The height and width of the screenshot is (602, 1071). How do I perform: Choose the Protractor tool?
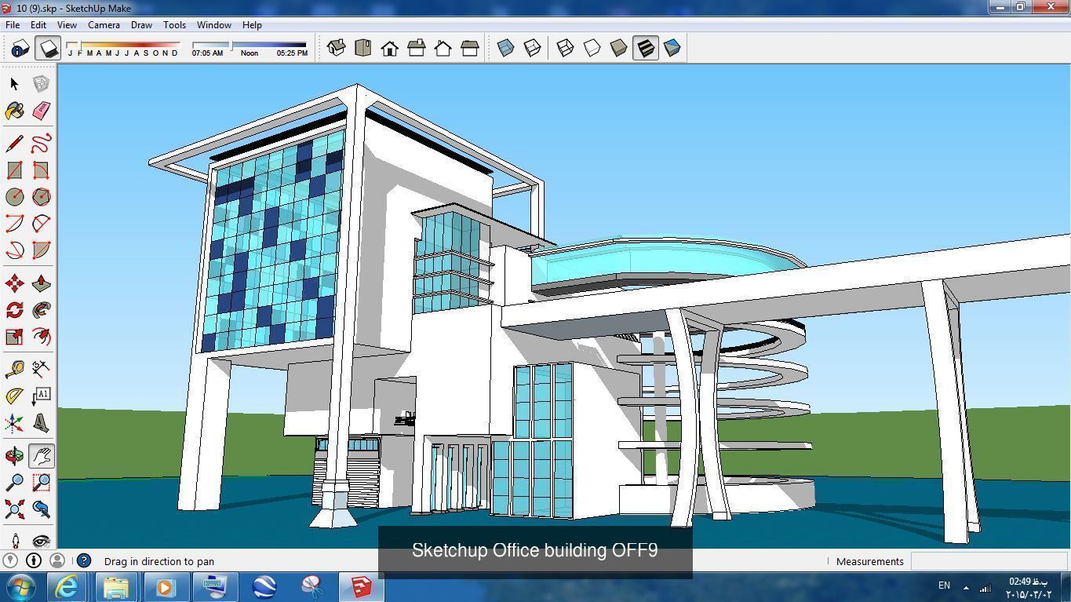click(x=14, y=396)
